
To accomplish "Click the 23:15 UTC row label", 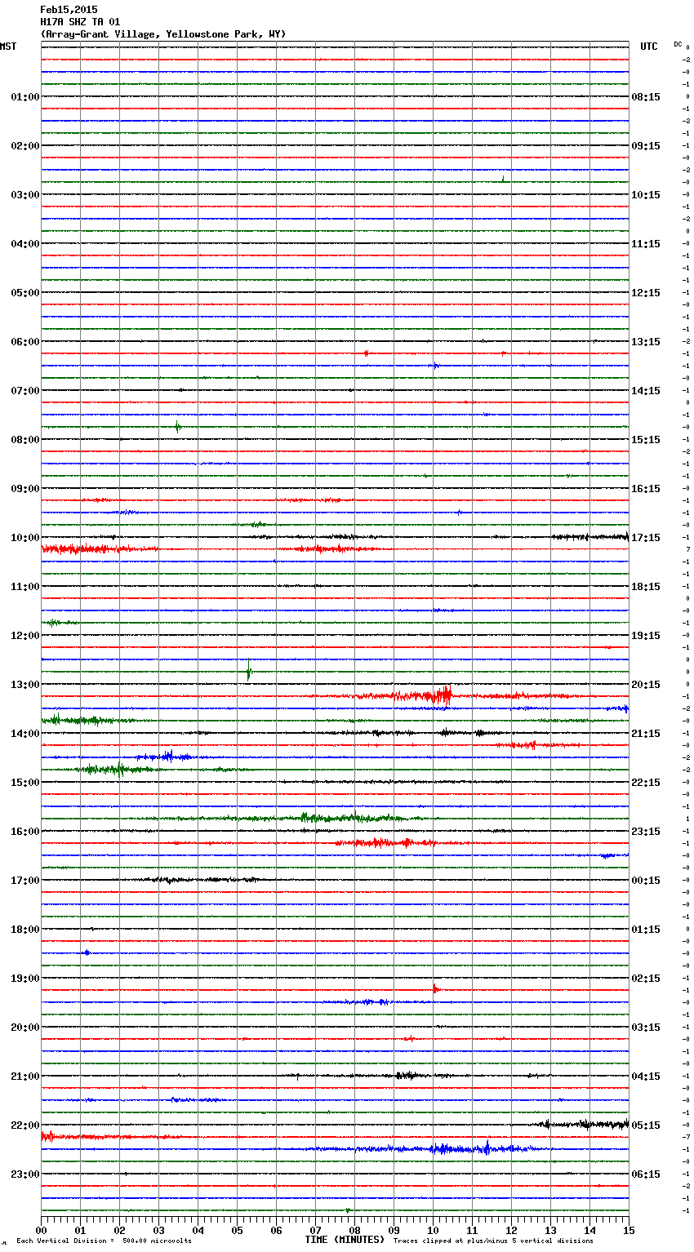I will click(646, 832).
